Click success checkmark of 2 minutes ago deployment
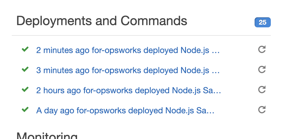The width and height of the screenshot is (287, 139). (25, 49)
